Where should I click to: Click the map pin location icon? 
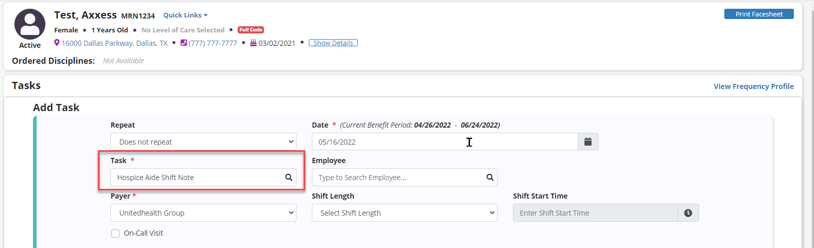pyautogui.click(x=57, y=43)
